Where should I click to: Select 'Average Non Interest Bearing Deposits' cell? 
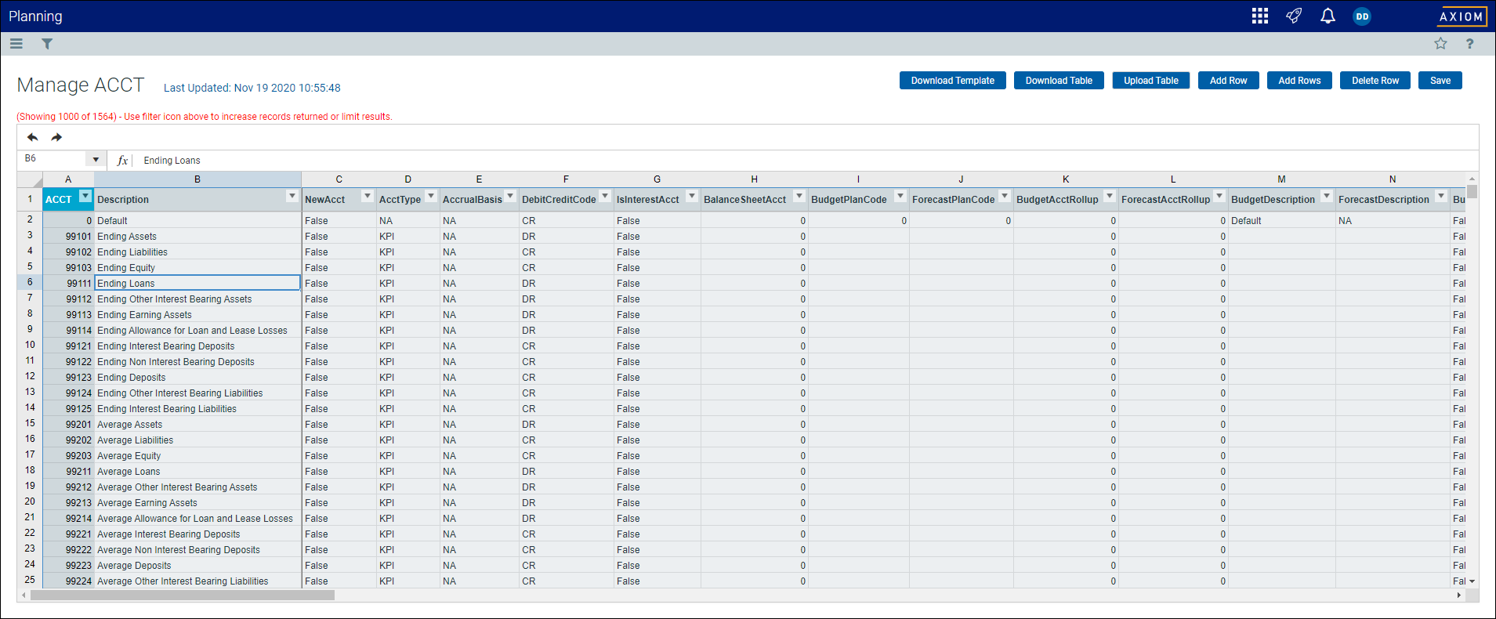pyautogui.click(x=197, y=549)
